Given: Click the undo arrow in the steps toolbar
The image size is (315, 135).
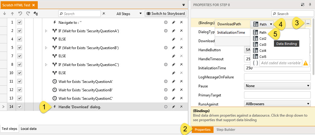Looking at the screenshot, I should point(20,14).
